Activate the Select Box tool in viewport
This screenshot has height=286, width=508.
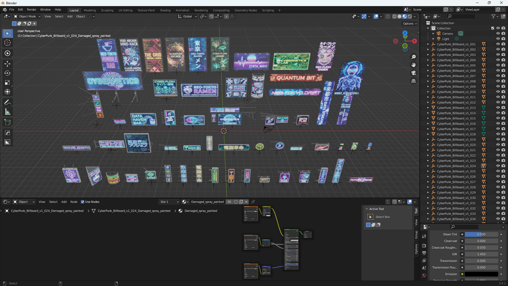[x=7, y=33]
